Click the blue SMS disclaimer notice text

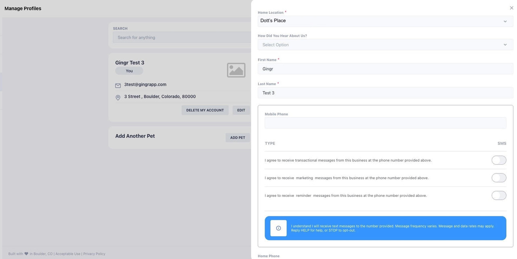click(x=393, y=228)
